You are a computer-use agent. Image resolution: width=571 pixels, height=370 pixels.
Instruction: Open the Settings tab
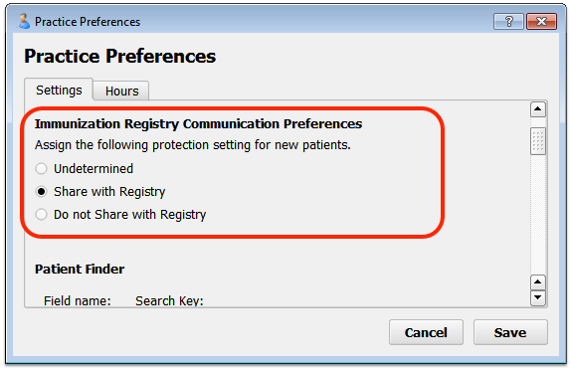coord(59,90)
